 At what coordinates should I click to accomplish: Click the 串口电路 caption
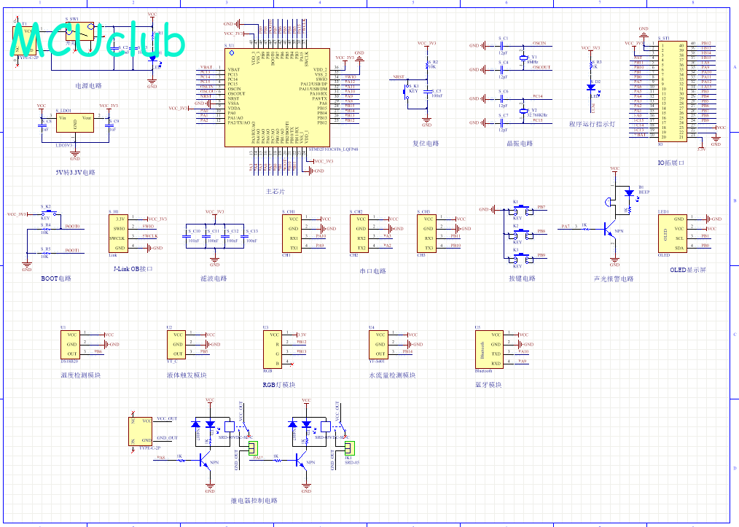373,271
